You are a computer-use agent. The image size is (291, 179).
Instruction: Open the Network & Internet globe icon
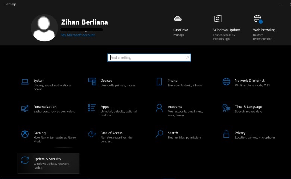click(226, 82)
